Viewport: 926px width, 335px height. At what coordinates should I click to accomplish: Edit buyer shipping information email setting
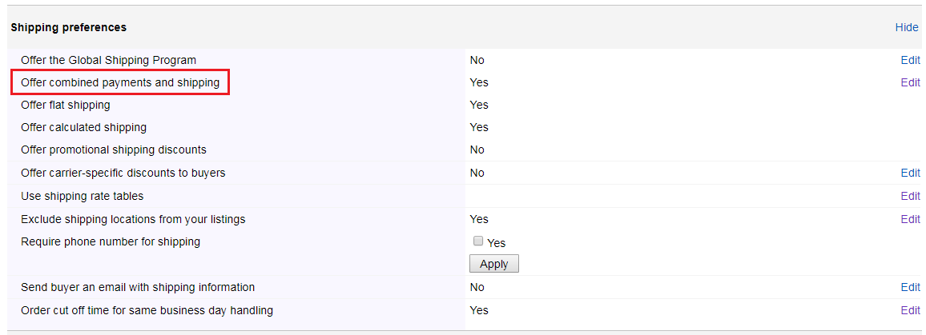[x=910, y=287]
